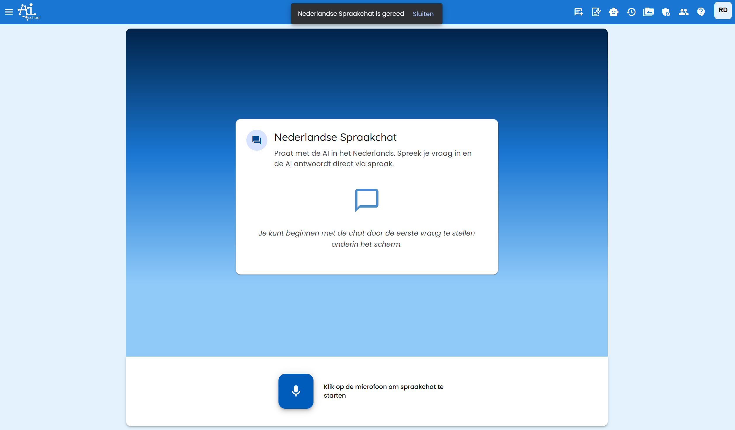Click the 'Nederlandse Spraakchat is gereed' toast message
This screenshot has height=430, width=735.
coord(351,14)
